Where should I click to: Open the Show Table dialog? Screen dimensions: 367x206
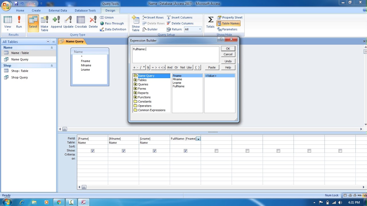[136, 23]
